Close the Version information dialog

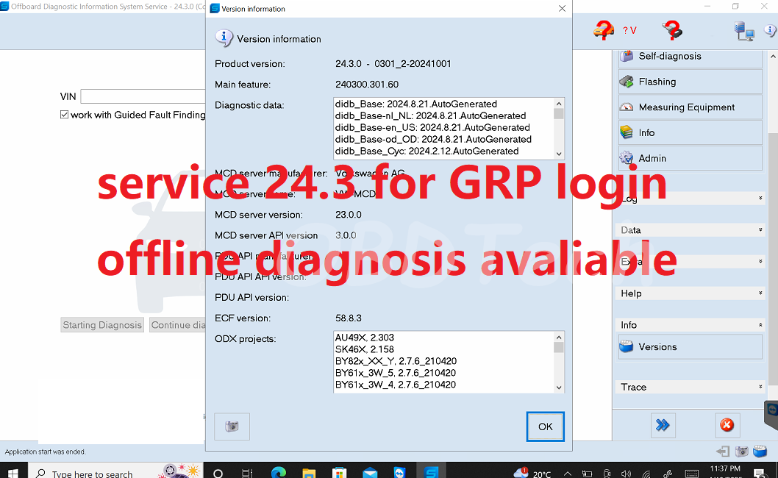(x=562, y=8)
